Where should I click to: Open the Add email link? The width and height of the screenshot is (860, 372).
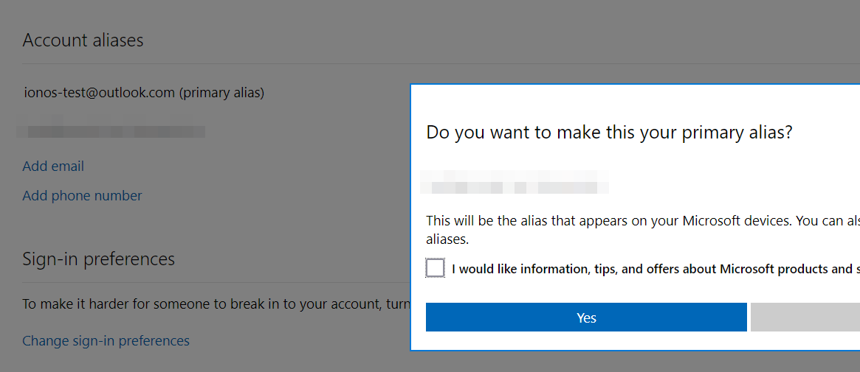coord(53,166)
